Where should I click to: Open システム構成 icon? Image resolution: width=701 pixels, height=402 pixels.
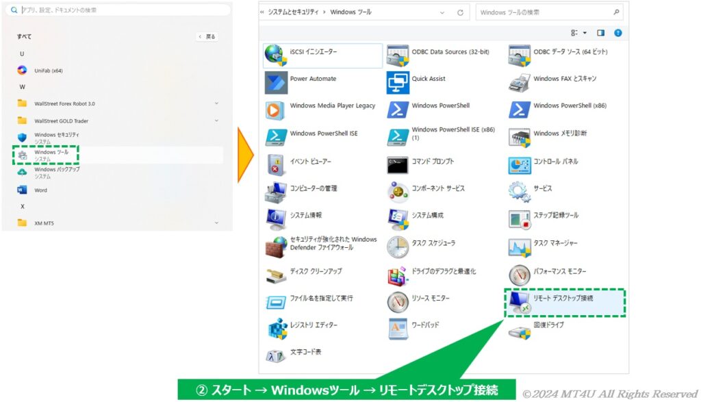pos(398,220)
